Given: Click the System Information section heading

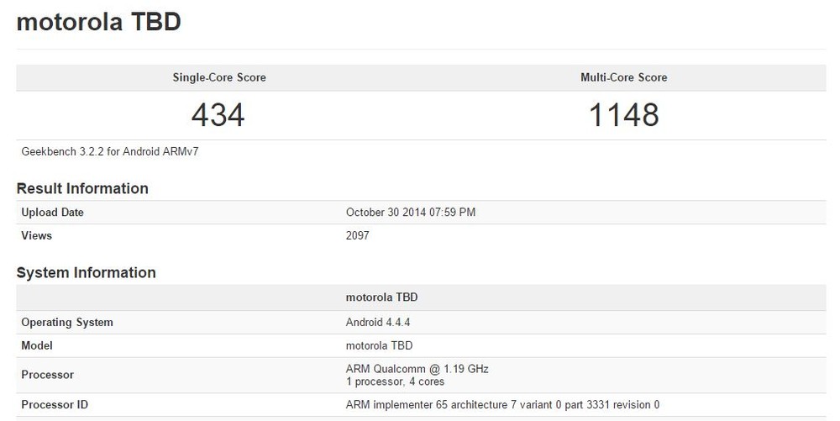Looking at the screenshot, I should point(86,272).
